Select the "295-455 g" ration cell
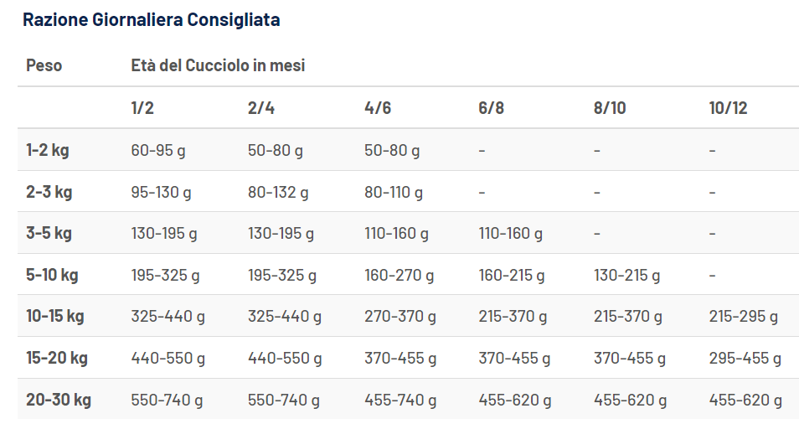The width and height of the screenshot is (799, 424). pos(745,358)
